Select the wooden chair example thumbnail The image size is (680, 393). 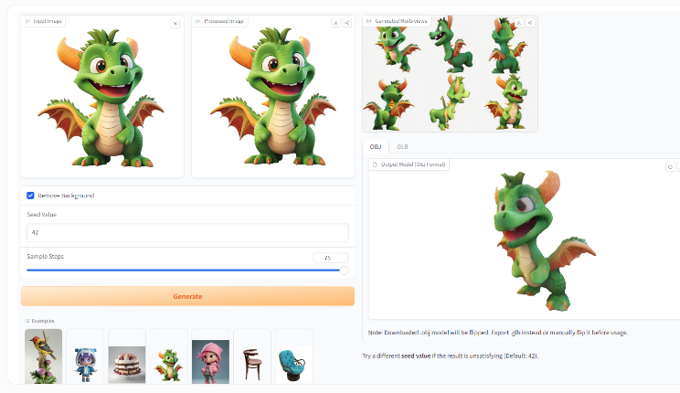[252, 356]
